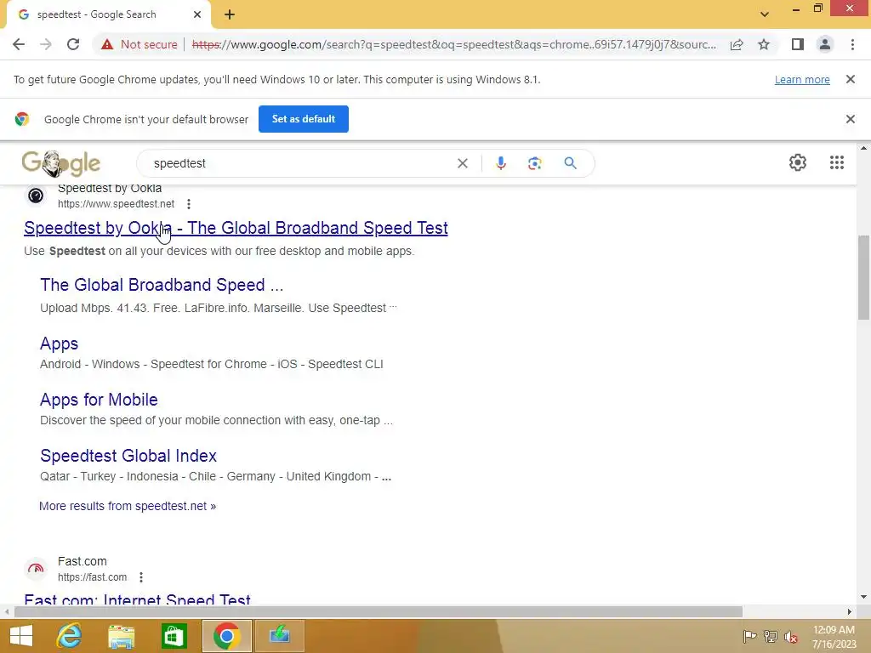This screenshot has height=653, width=871.
Task: Open network status tray icon
Action: pyautogui.click(x=771, y=636)
